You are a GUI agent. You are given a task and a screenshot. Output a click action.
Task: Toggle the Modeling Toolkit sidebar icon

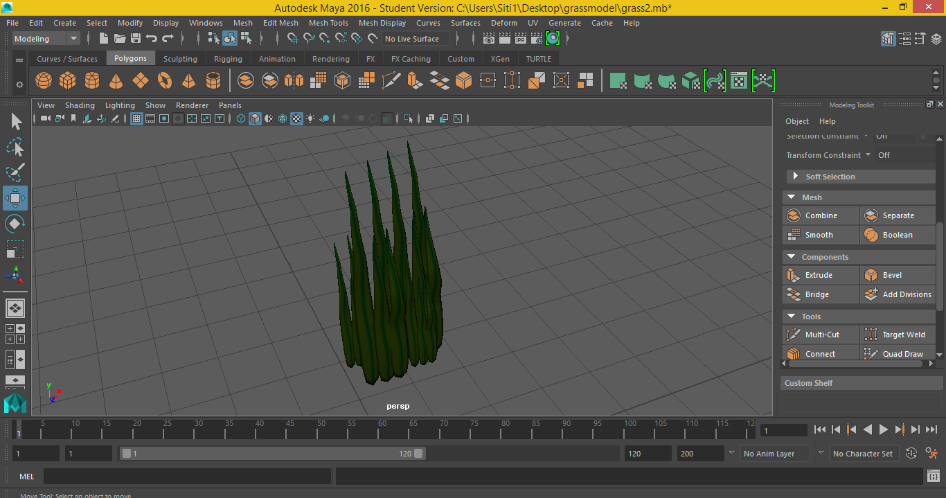[888, 39]
